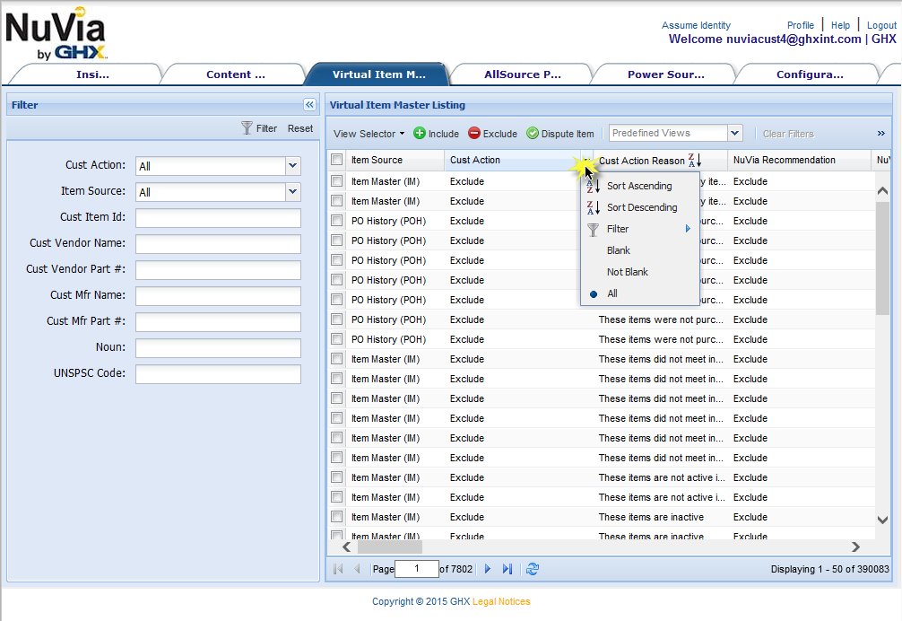
Task: Expand the Filter submenu in column menu
Action: pyautogui.click(x=639, y=229)
